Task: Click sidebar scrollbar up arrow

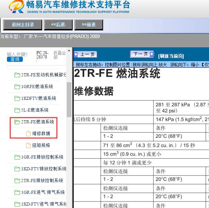Action: (x=69, y=50)
